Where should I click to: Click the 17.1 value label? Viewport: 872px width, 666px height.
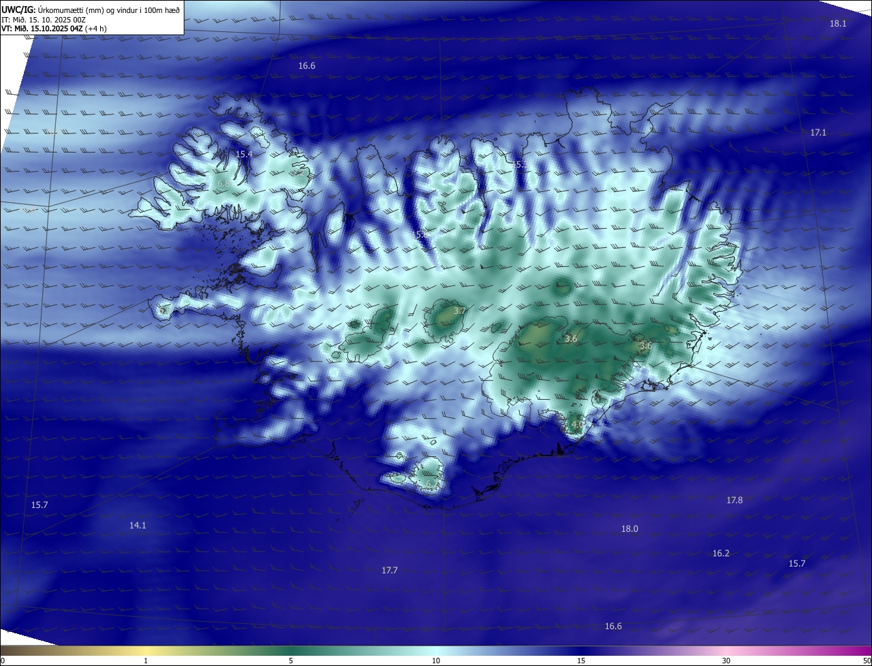point(818,133)
